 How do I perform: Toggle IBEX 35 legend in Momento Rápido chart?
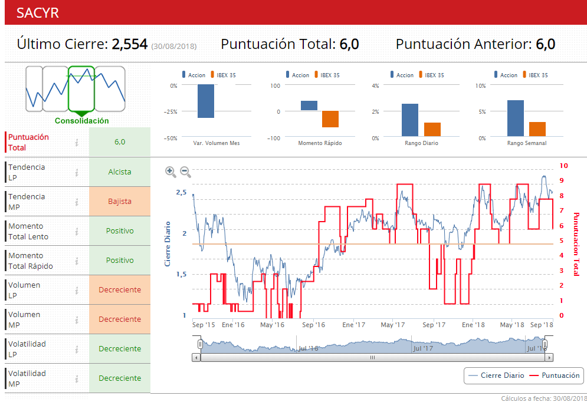tap(327, 75)
